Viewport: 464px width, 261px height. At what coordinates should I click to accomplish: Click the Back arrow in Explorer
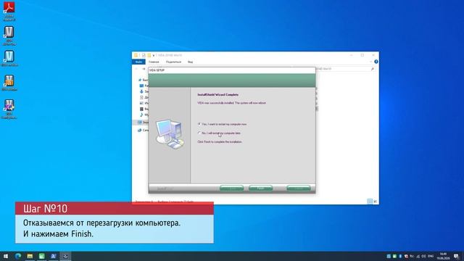pos(136,69)
